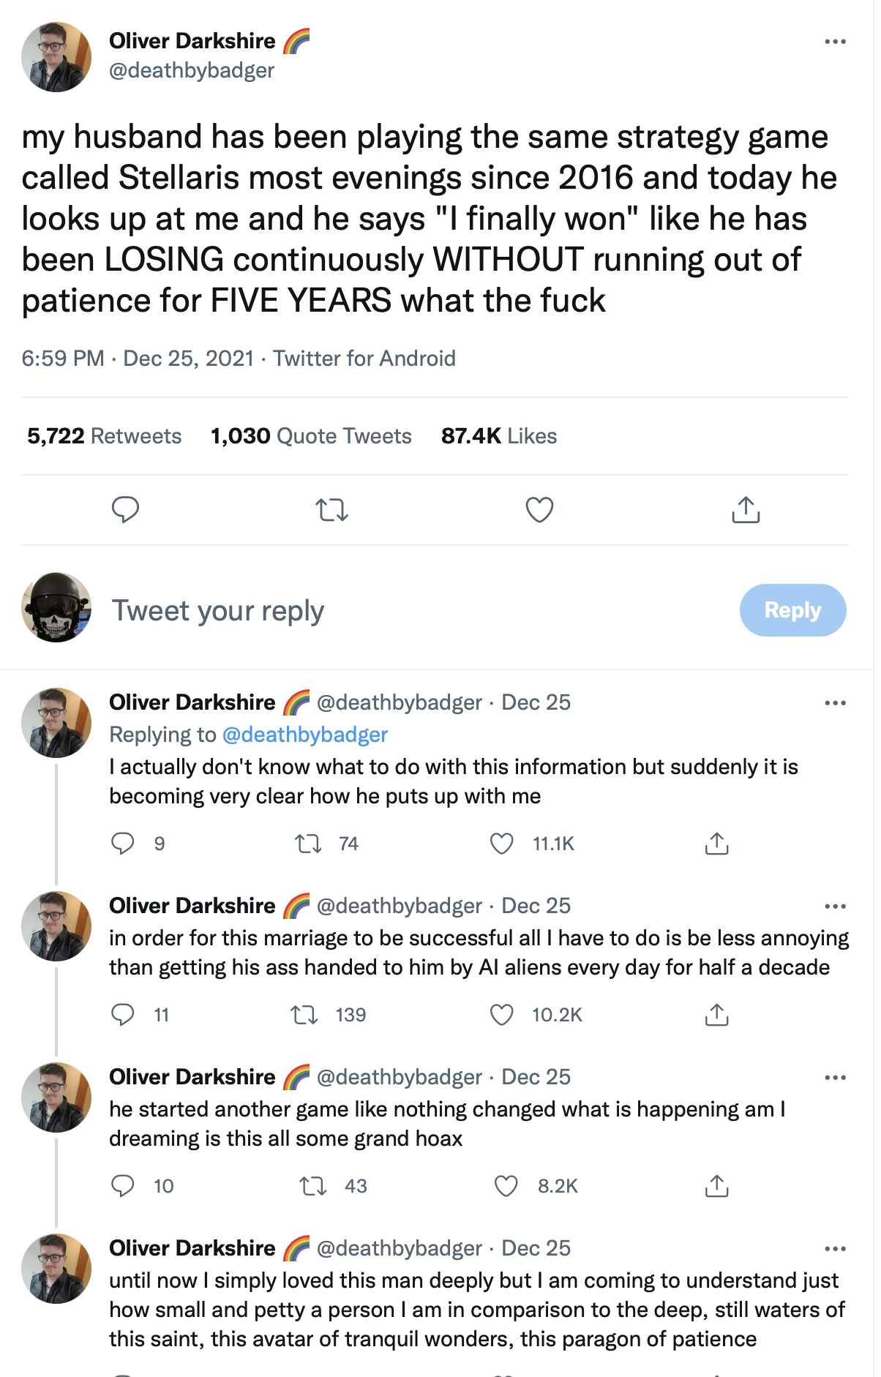This screenshot has width=881, height=1377.
Task: Share the reply with 8.2K likes
Action: (x=716, y=1186)
